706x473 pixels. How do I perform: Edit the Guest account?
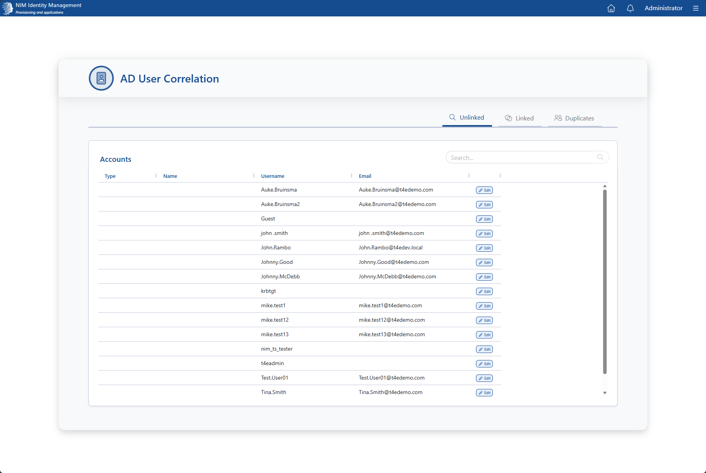pyautogui.click(x=484, y=219)
